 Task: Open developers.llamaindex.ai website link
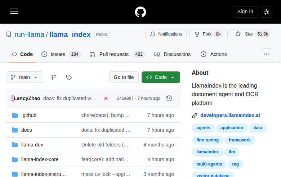point(230,115)
